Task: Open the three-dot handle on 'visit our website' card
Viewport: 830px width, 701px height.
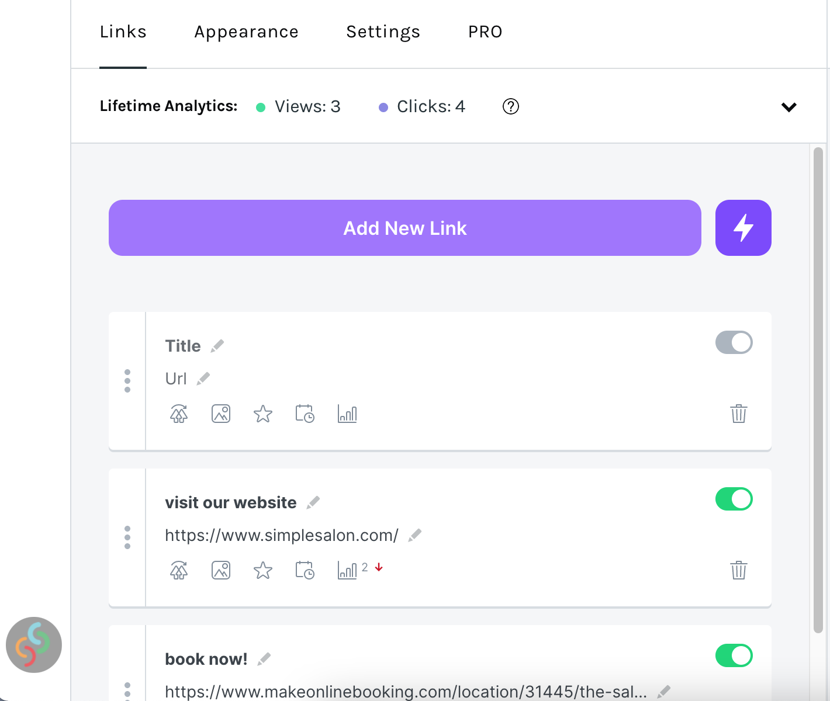Action: [x=127, y=537]
